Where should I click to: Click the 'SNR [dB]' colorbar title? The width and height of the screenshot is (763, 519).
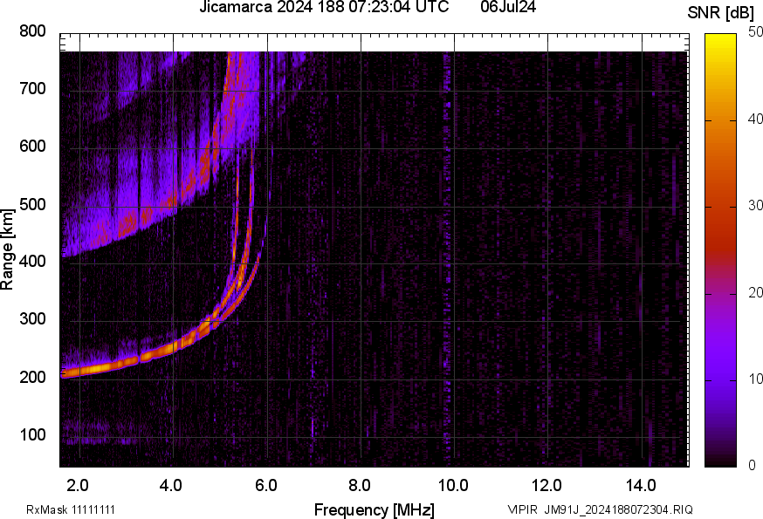pos(720,13)
